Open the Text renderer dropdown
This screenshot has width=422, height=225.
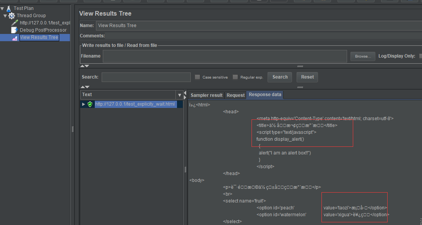pyautogui.click(x=180, y=95)
